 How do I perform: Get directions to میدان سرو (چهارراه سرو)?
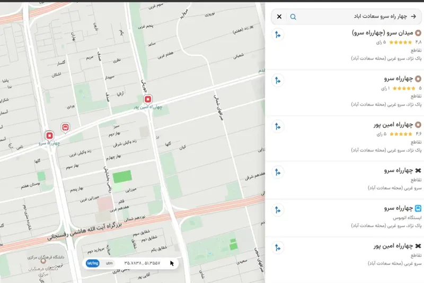click(x=278, y=35)
